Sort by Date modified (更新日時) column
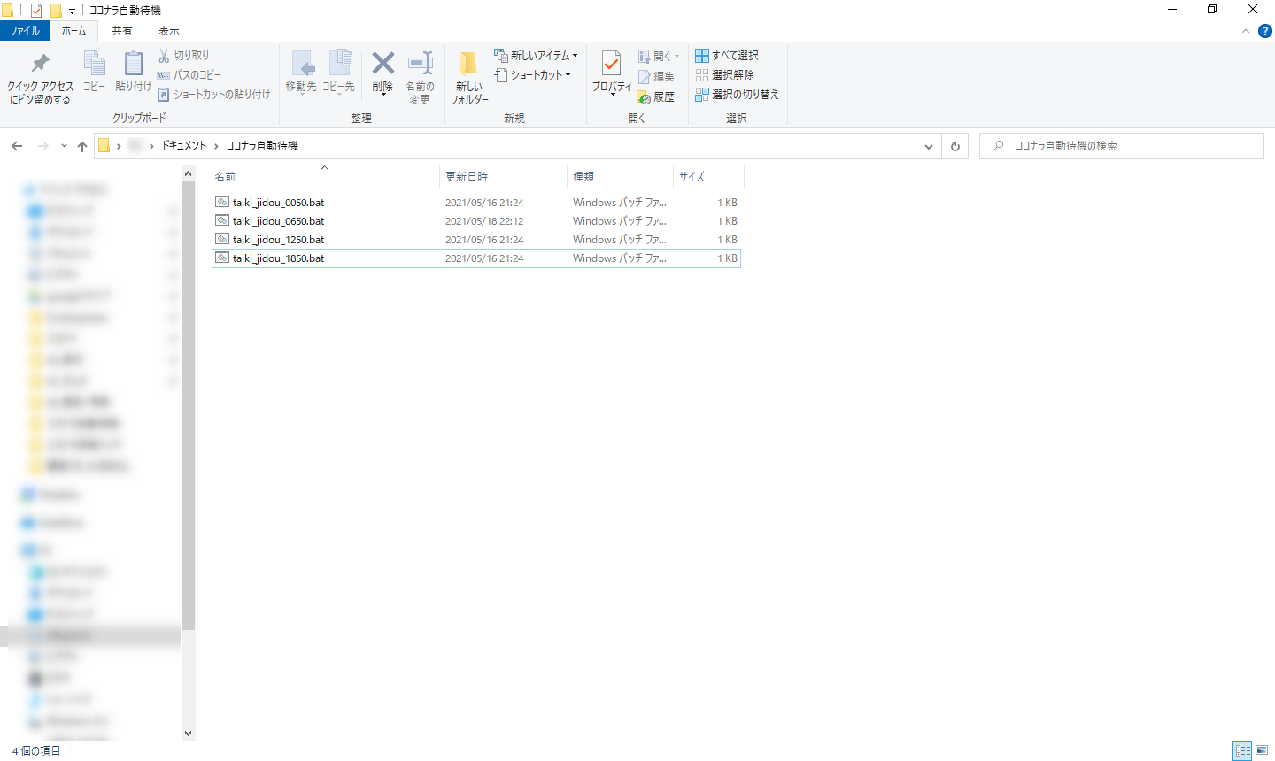 (x=503, y=176)
